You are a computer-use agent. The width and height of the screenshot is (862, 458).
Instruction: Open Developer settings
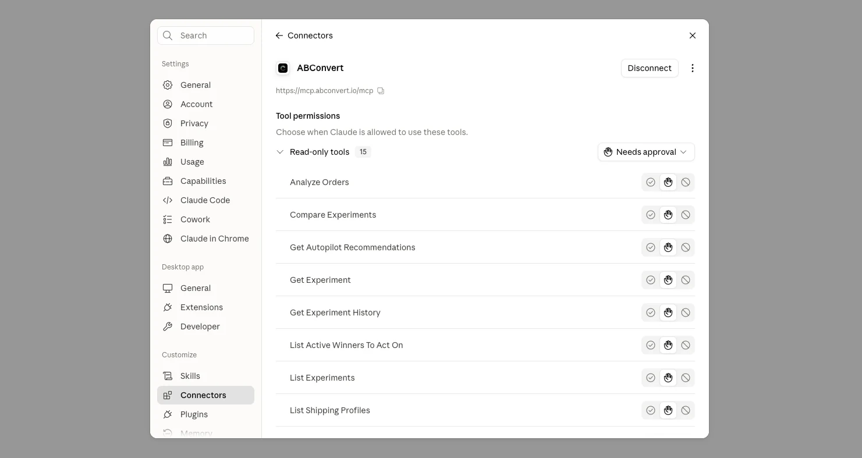pos(205,326)
